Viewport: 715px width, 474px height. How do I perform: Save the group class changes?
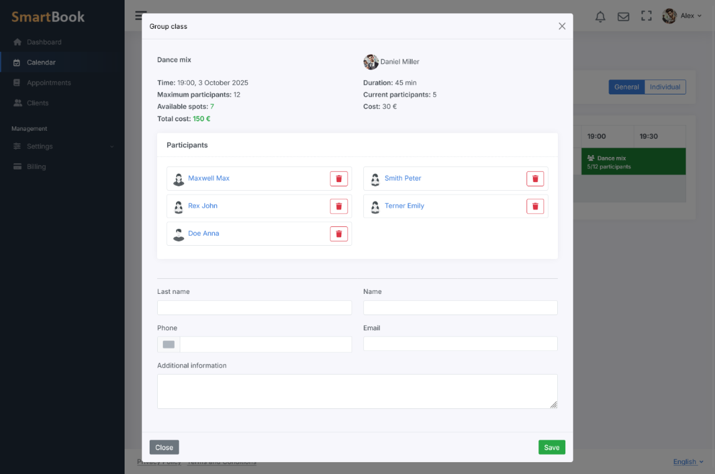pyautogui.click(x=552, y=447)
